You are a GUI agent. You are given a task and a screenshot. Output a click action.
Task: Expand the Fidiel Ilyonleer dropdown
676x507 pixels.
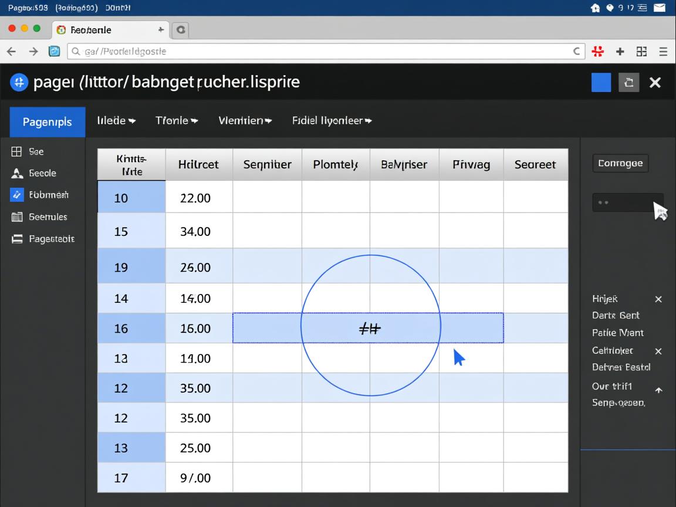(332, 121)
